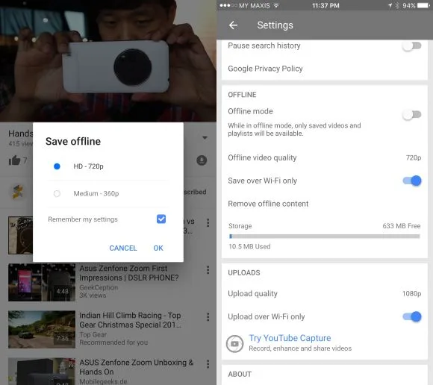Select Medium - 360p radio option
Screen dimensions: 433x385
(57, 193)
